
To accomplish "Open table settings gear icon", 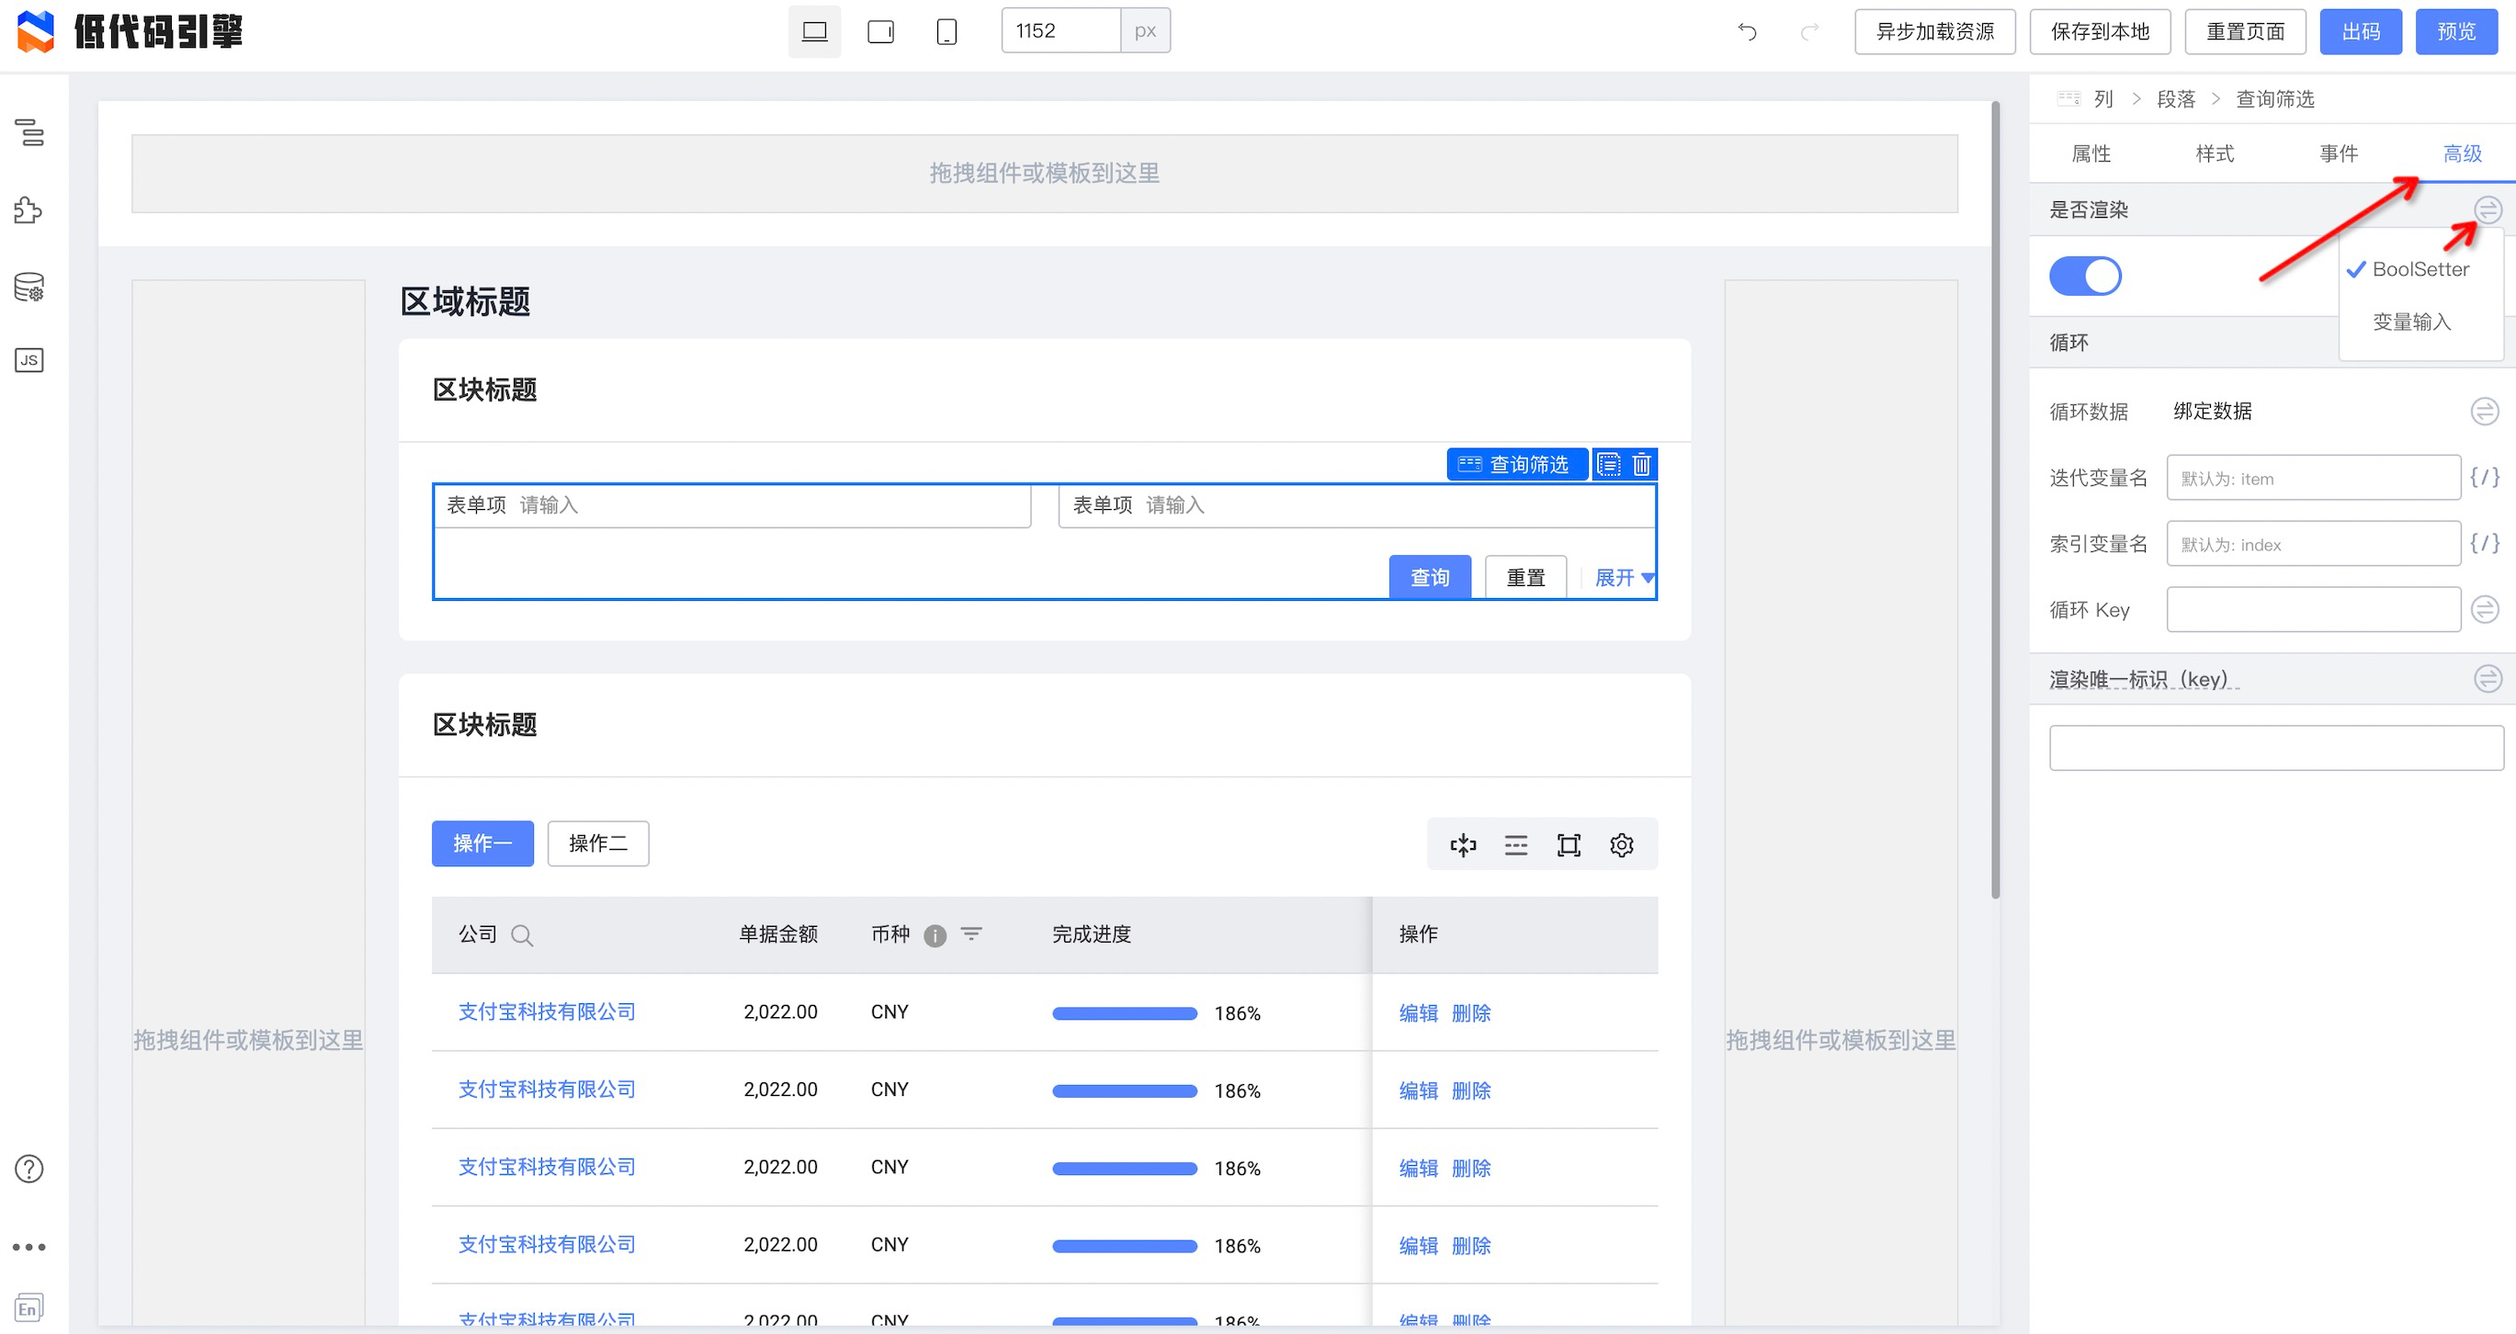I will tap(1621, 844).
